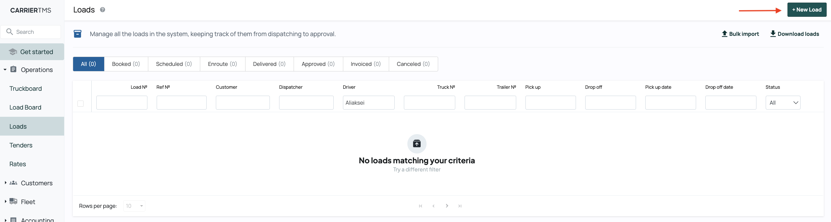Screen dimensions: 831x222
Task: Click the help question mark beside Loads
Action: tap(103, 10)
